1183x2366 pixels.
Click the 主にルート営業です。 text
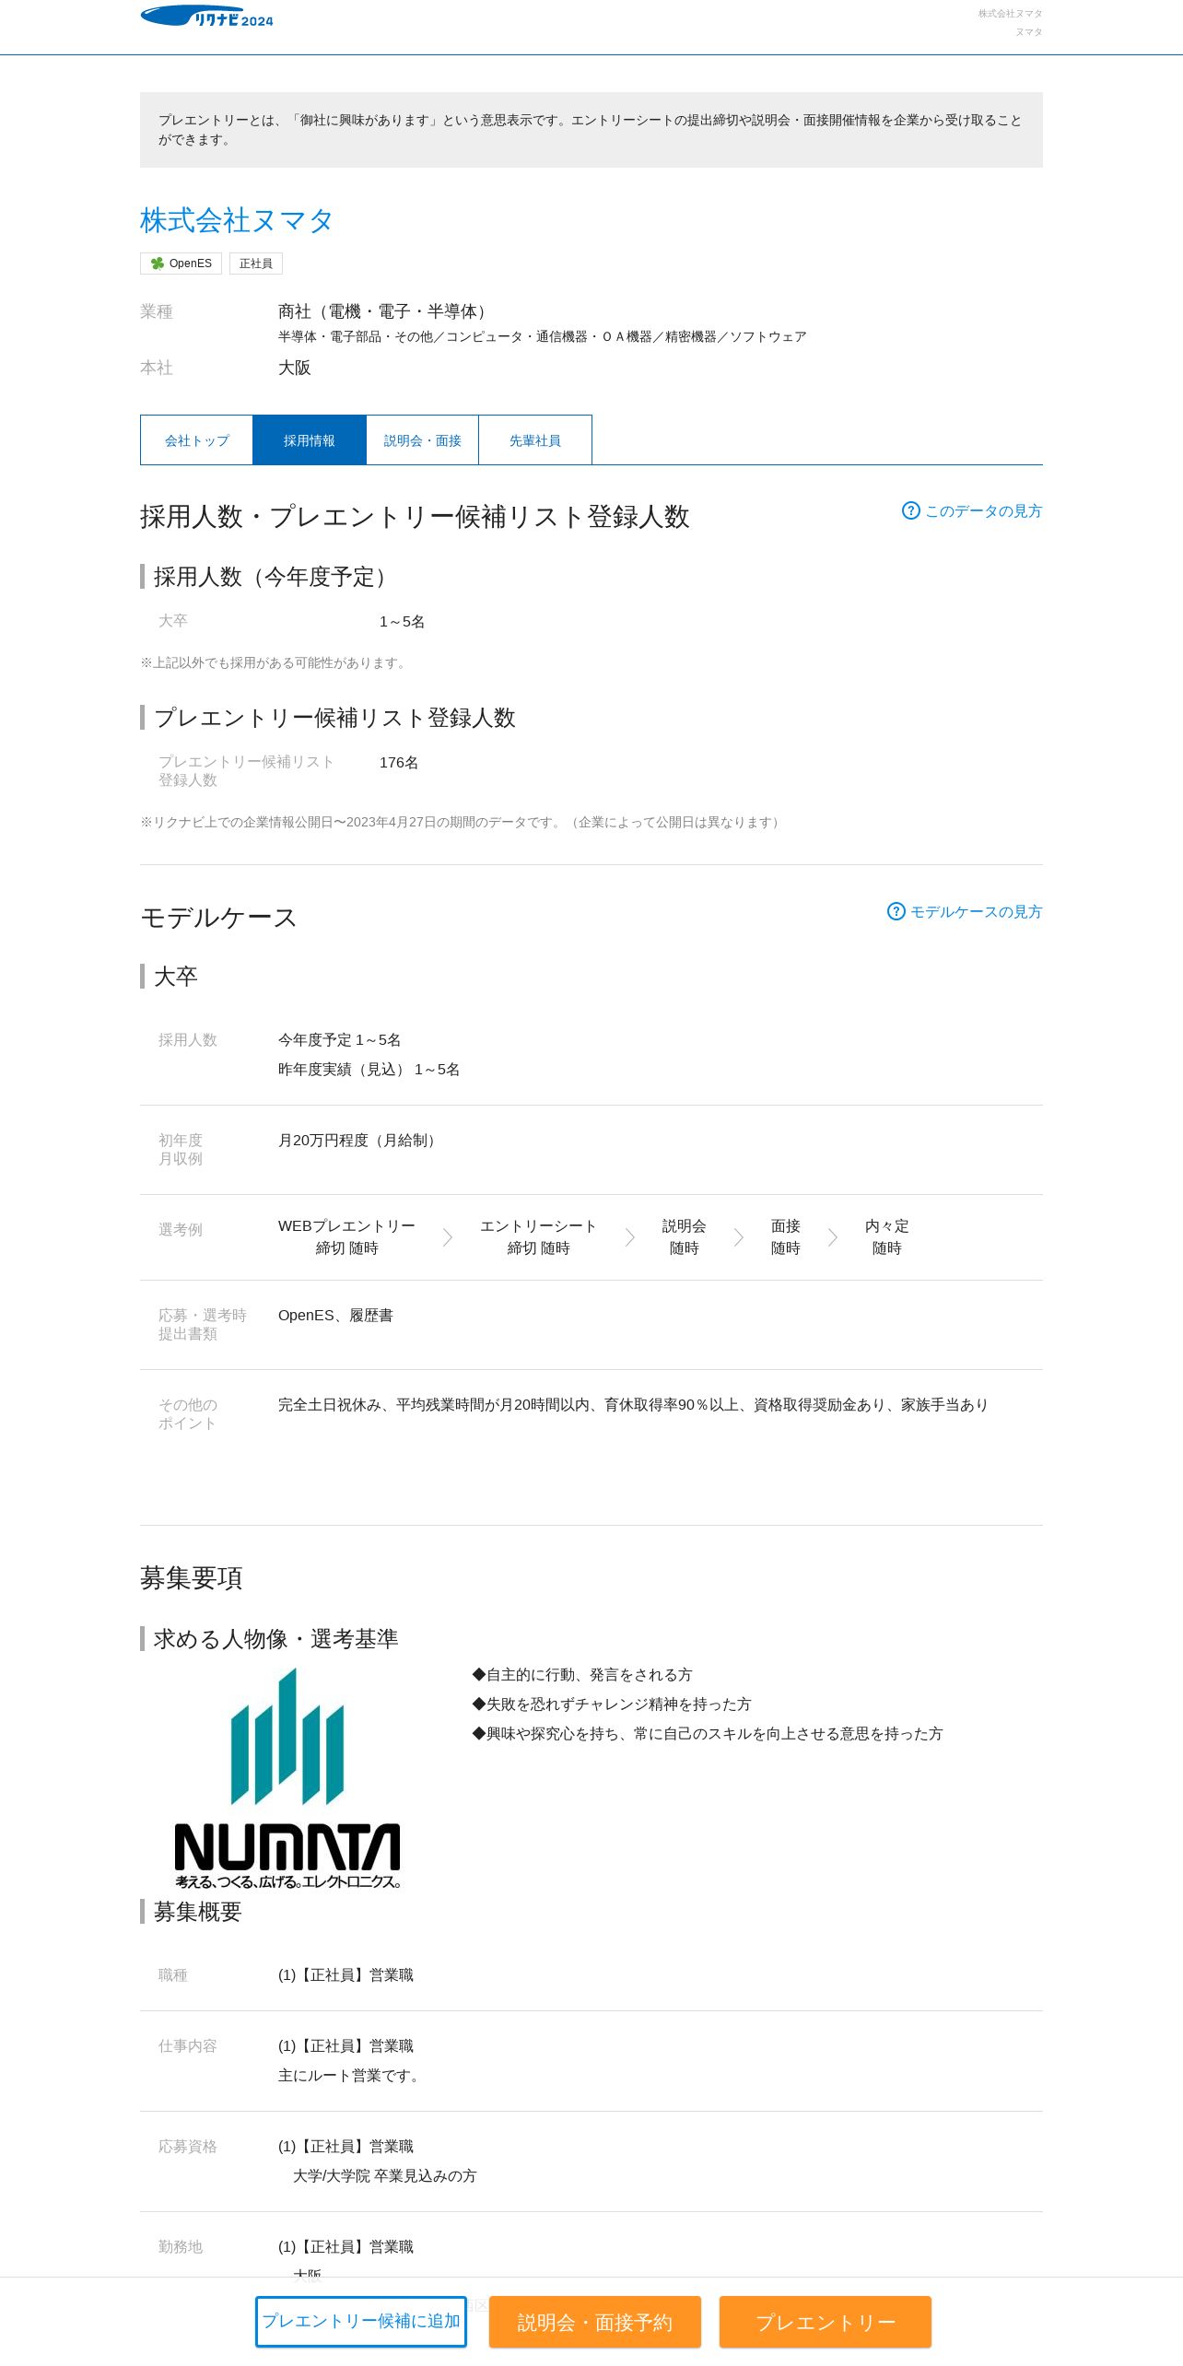(x=351, y=2075)
